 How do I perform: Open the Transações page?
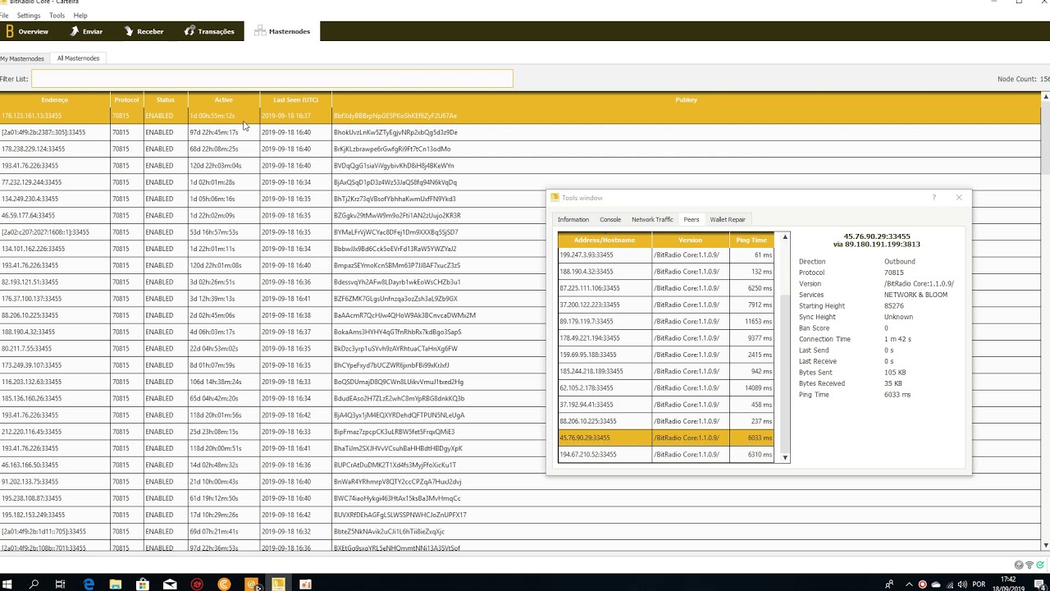click(x=209, y=31)
